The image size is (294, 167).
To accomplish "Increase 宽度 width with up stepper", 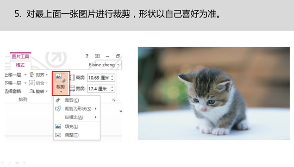I will pos(113,87).
